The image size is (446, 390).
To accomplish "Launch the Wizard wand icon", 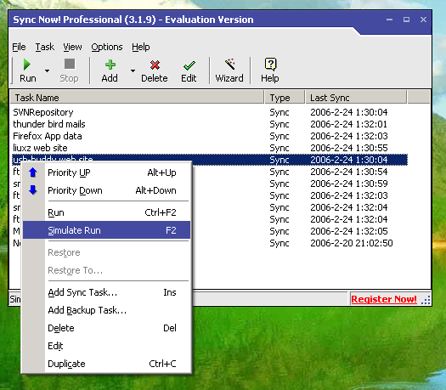I will pos(229,64).
